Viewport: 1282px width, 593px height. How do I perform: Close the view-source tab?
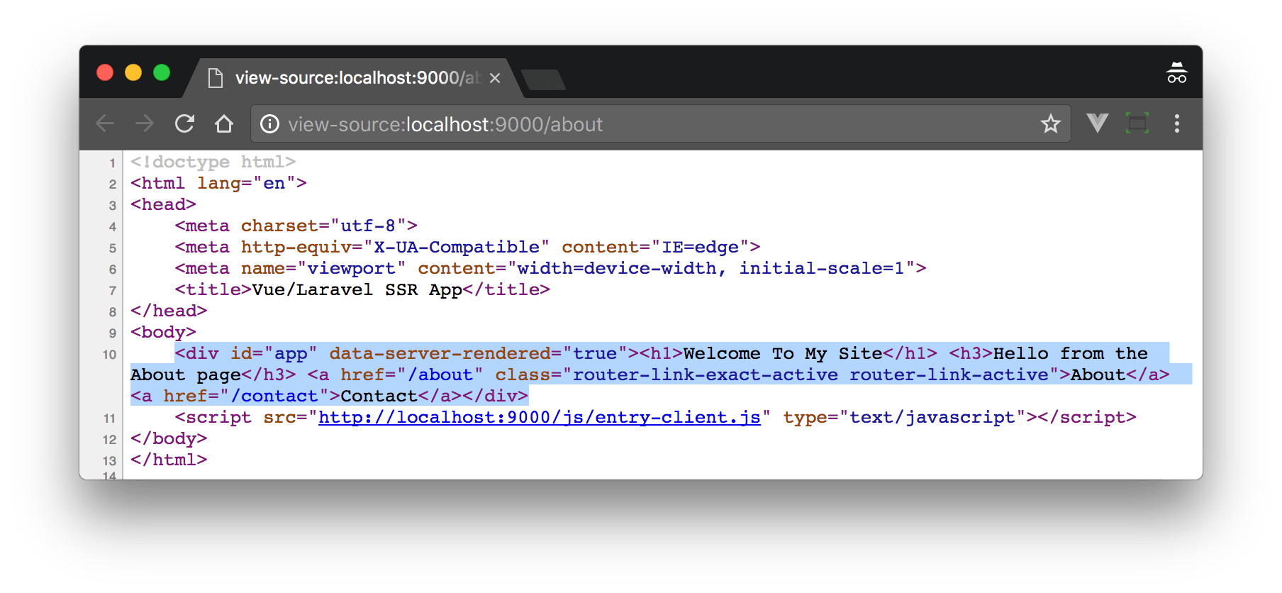pos(495,78)
